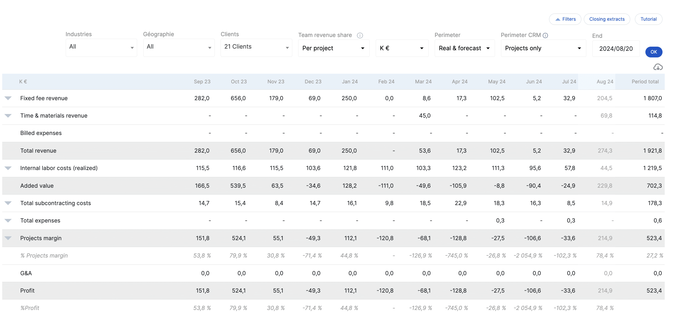The height and width of the screenshot is (334, 673).
Task: Click the cloud download export icon
Action: (x=658, y=67)
